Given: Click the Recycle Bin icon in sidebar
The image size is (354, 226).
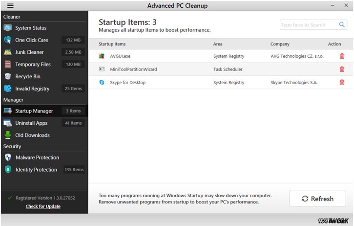Looking at the screenshot, I should click(8, 76).
